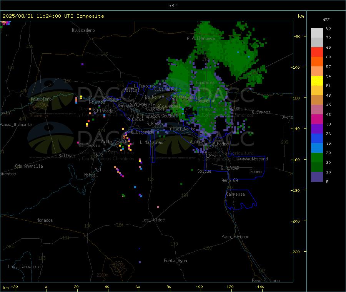Click the El_Desvio label
Viewport: 346px width, 292px height.
coord(90,145)
